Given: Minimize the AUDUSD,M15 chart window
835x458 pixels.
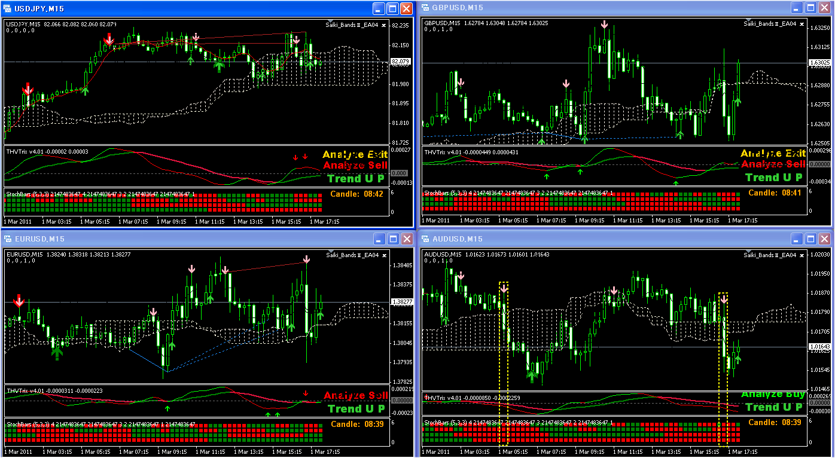Looking at the screenshot, I should point(796,239).
